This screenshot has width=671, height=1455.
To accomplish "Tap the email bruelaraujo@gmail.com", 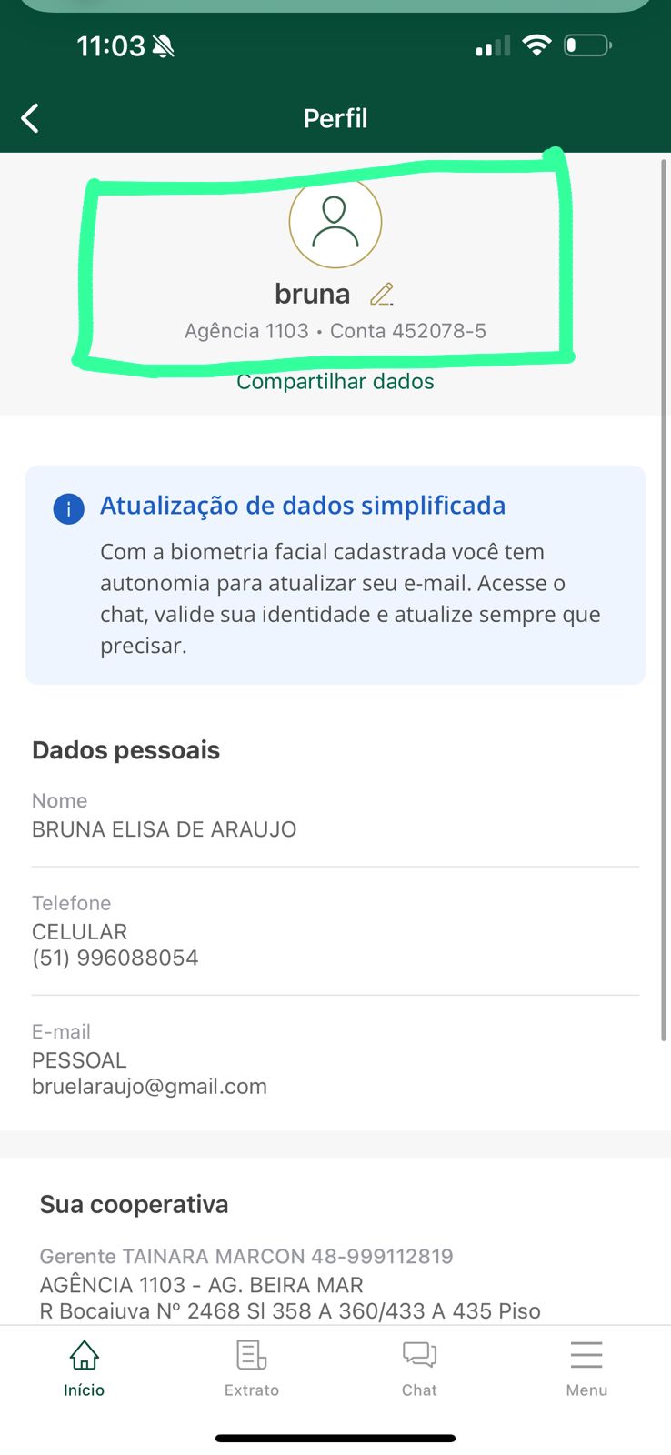I will [149, 1087].
